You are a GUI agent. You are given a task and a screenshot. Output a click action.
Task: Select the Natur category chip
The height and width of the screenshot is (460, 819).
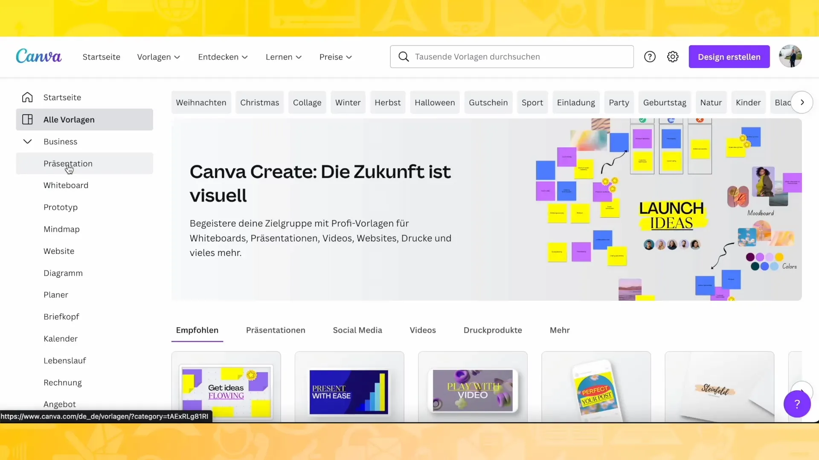pos(711,102)
